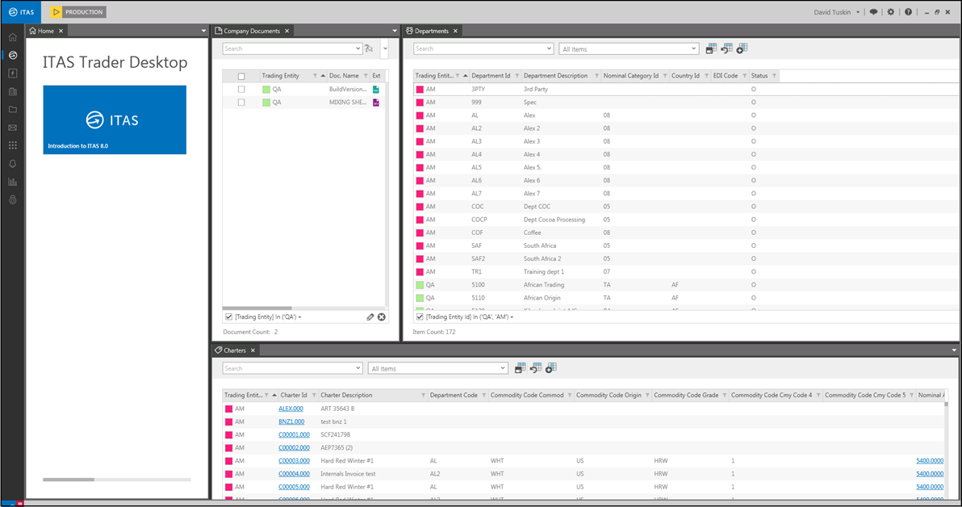The width and height of the screenshot is (962, 507).
Task: Open the building icon in the sidebar
Action: (13, 91)
